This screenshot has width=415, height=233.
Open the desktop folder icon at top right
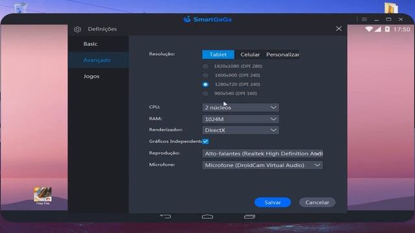pyautogui.click(x=391, y=8)
